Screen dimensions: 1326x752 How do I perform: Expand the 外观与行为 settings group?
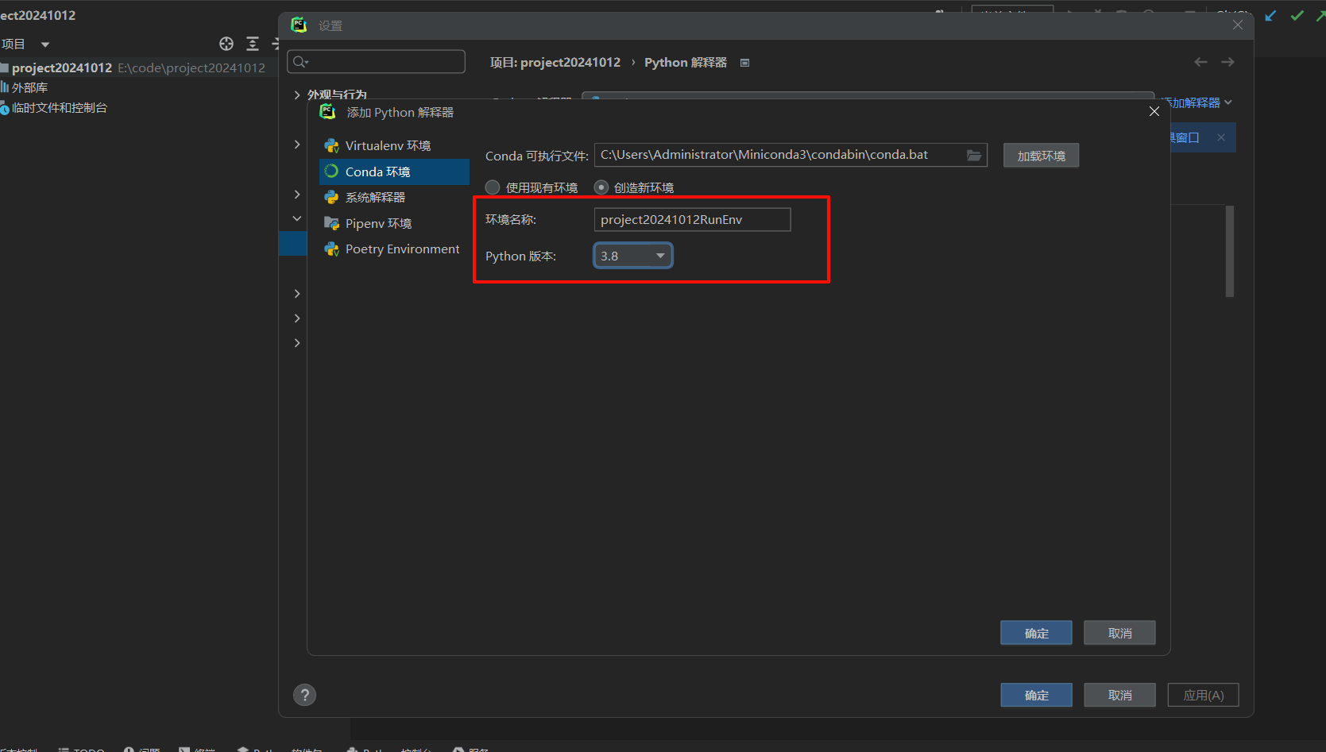click(297, 94)
